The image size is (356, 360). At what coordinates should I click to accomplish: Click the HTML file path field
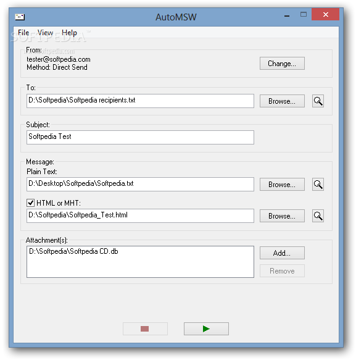pyautogui.click(x=140, y=216)
